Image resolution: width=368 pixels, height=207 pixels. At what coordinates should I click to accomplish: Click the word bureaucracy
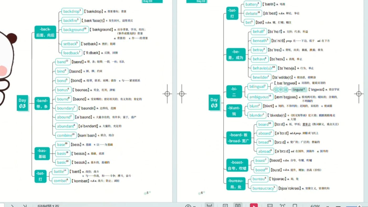point(264,188)
